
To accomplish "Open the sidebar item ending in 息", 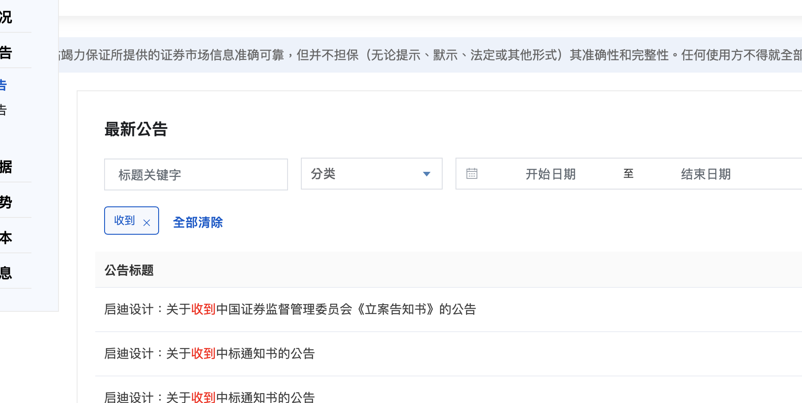I will click(6, 273).
